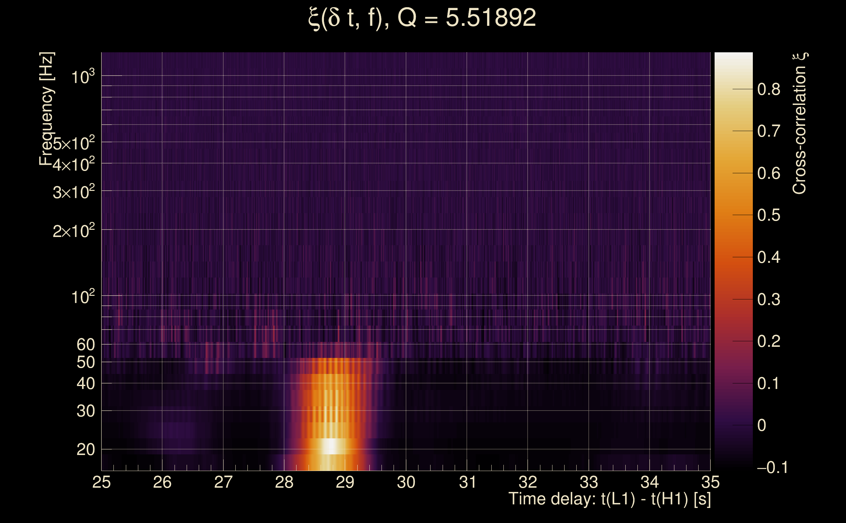
Task: Click the y-axis label 30
Action: pyautogui.click(x=85, y=411)
